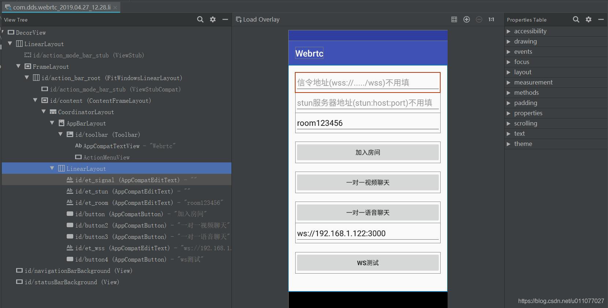The height and width of the screenshot is (308, 608).
Task: Click Load Overlay button
Action: point(258,19)
